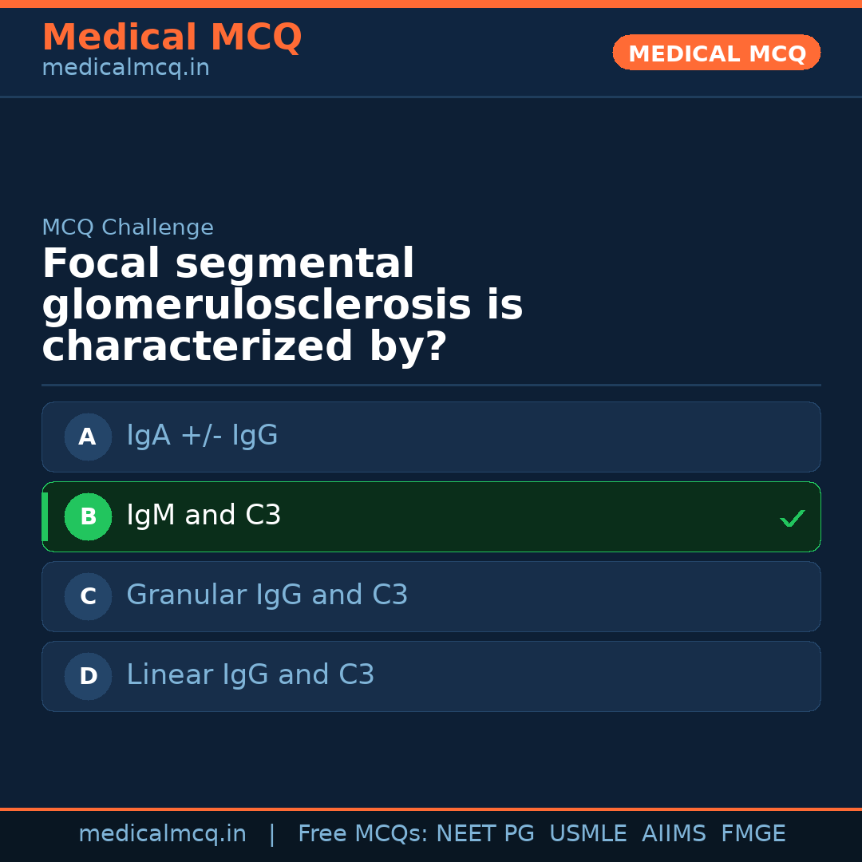
Task: Click the "D" letter circle badge
Action: pos(88,676)
